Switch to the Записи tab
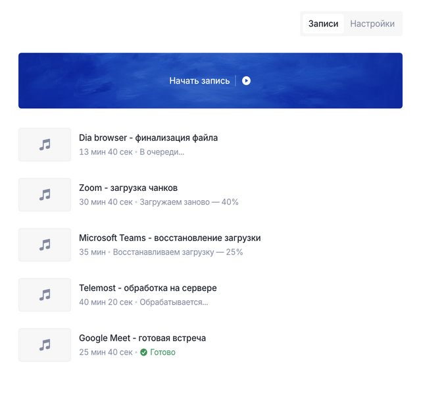This screenshot has width=421, height=395. tap(323, 24)
